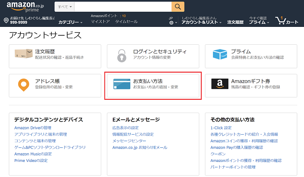Open 1-Click 設定 link
Image resolution: width=304 pixels, height=177 pixels.
tap(221, 128)
